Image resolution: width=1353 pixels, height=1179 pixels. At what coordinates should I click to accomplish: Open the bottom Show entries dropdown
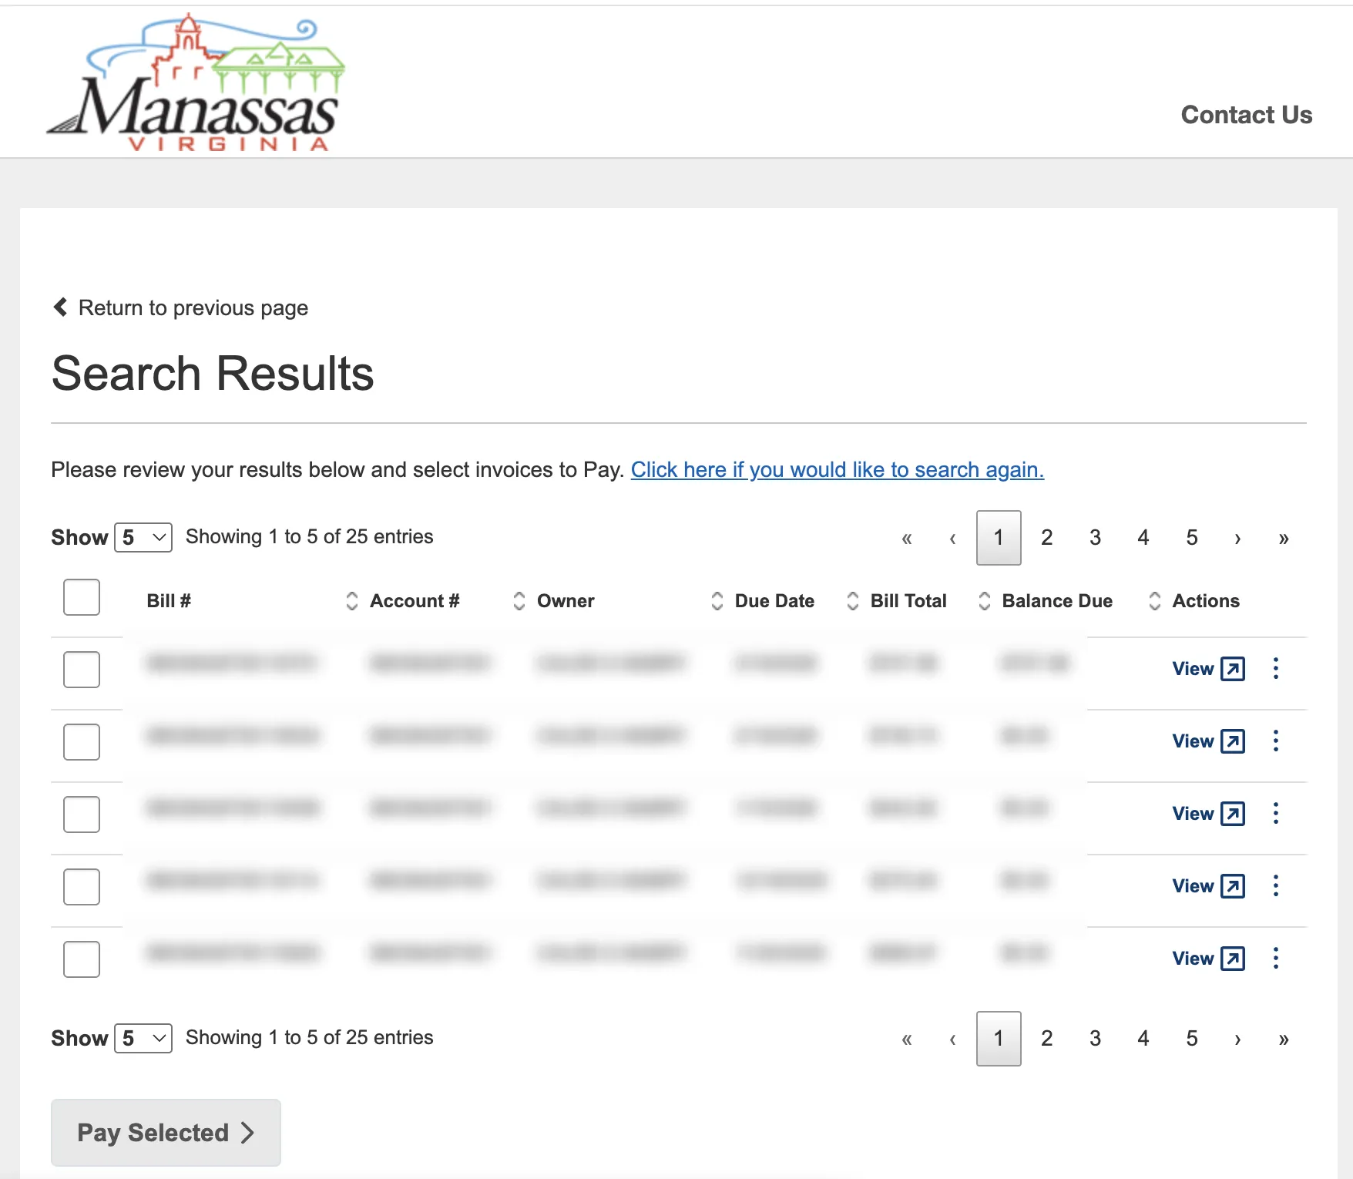click(143, 1038)
